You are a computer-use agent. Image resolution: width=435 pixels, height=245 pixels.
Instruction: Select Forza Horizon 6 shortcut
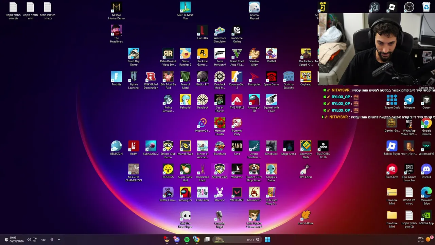pyautogui.click(x=220, y=57)
